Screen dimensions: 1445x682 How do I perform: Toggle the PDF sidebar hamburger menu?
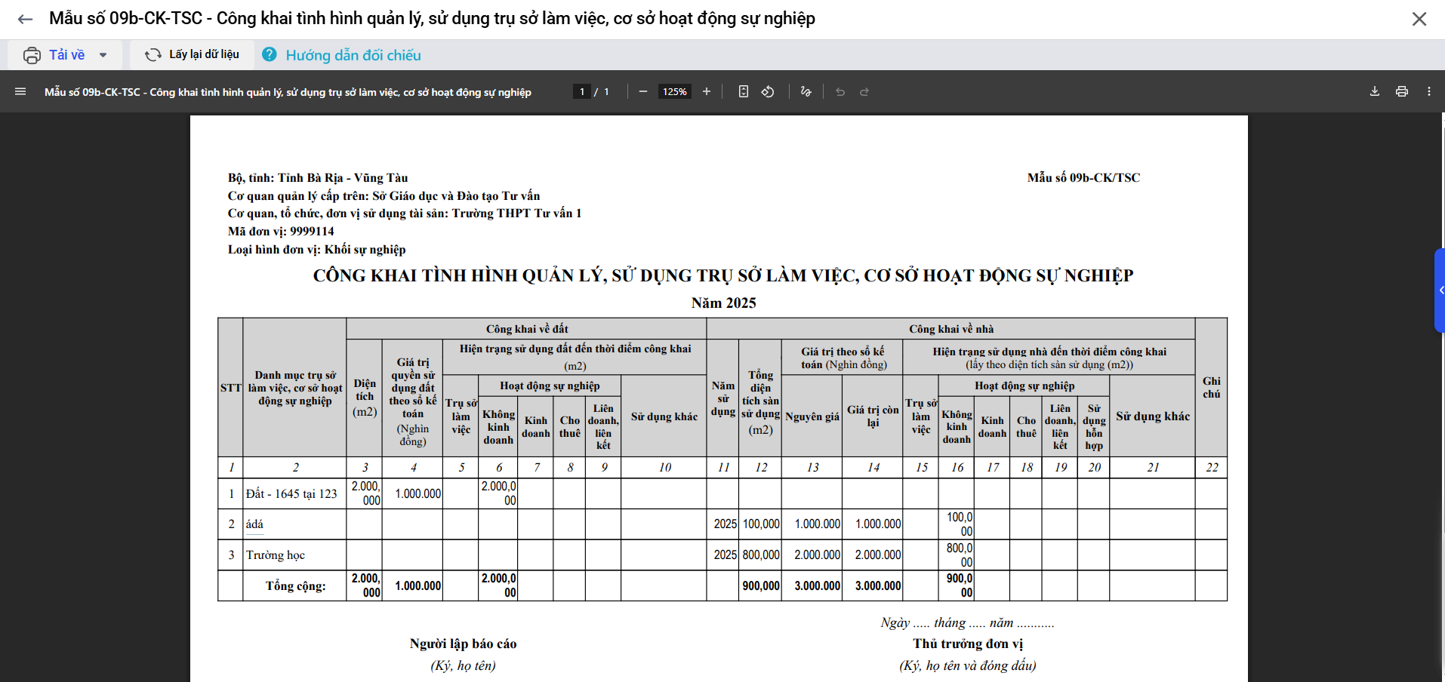tap(20, 91)
